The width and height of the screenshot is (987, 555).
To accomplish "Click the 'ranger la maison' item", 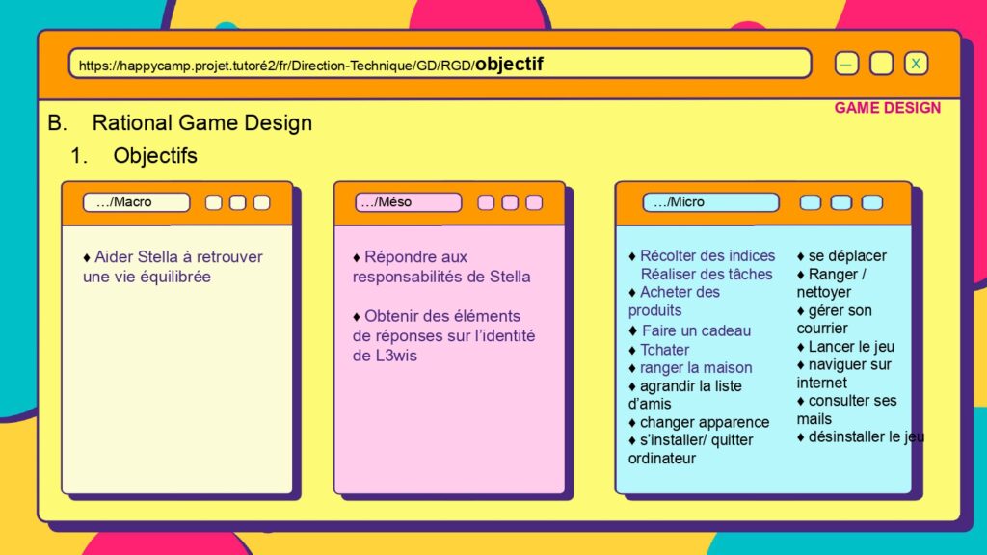I will (690, 367).
